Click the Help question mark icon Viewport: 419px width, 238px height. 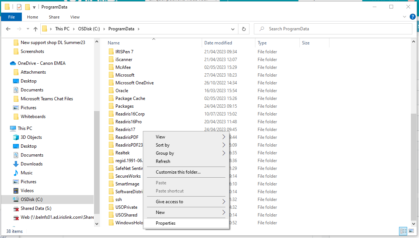(x=412, y=17)
